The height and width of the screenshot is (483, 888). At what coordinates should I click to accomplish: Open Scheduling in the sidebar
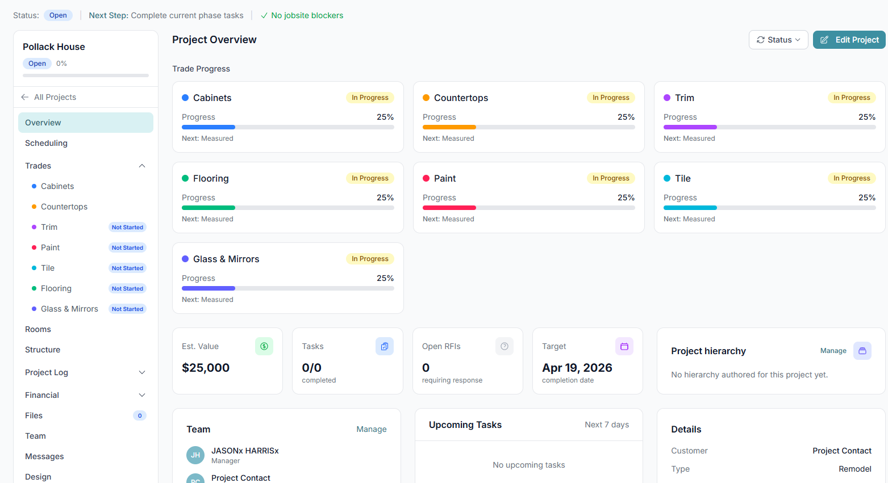click(86, 143)
